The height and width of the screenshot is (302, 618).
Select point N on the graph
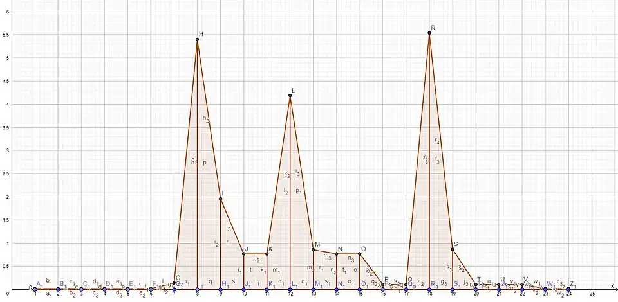point(337,254)
